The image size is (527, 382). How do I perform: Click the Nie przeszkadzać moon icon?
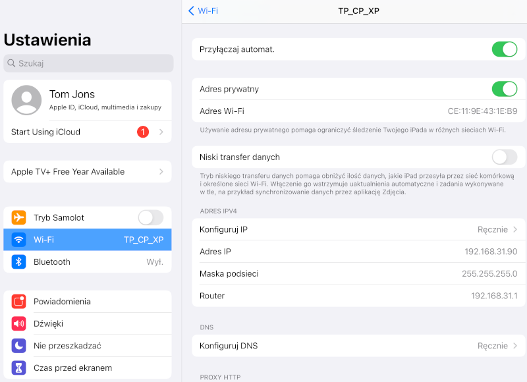pos(18,345)
